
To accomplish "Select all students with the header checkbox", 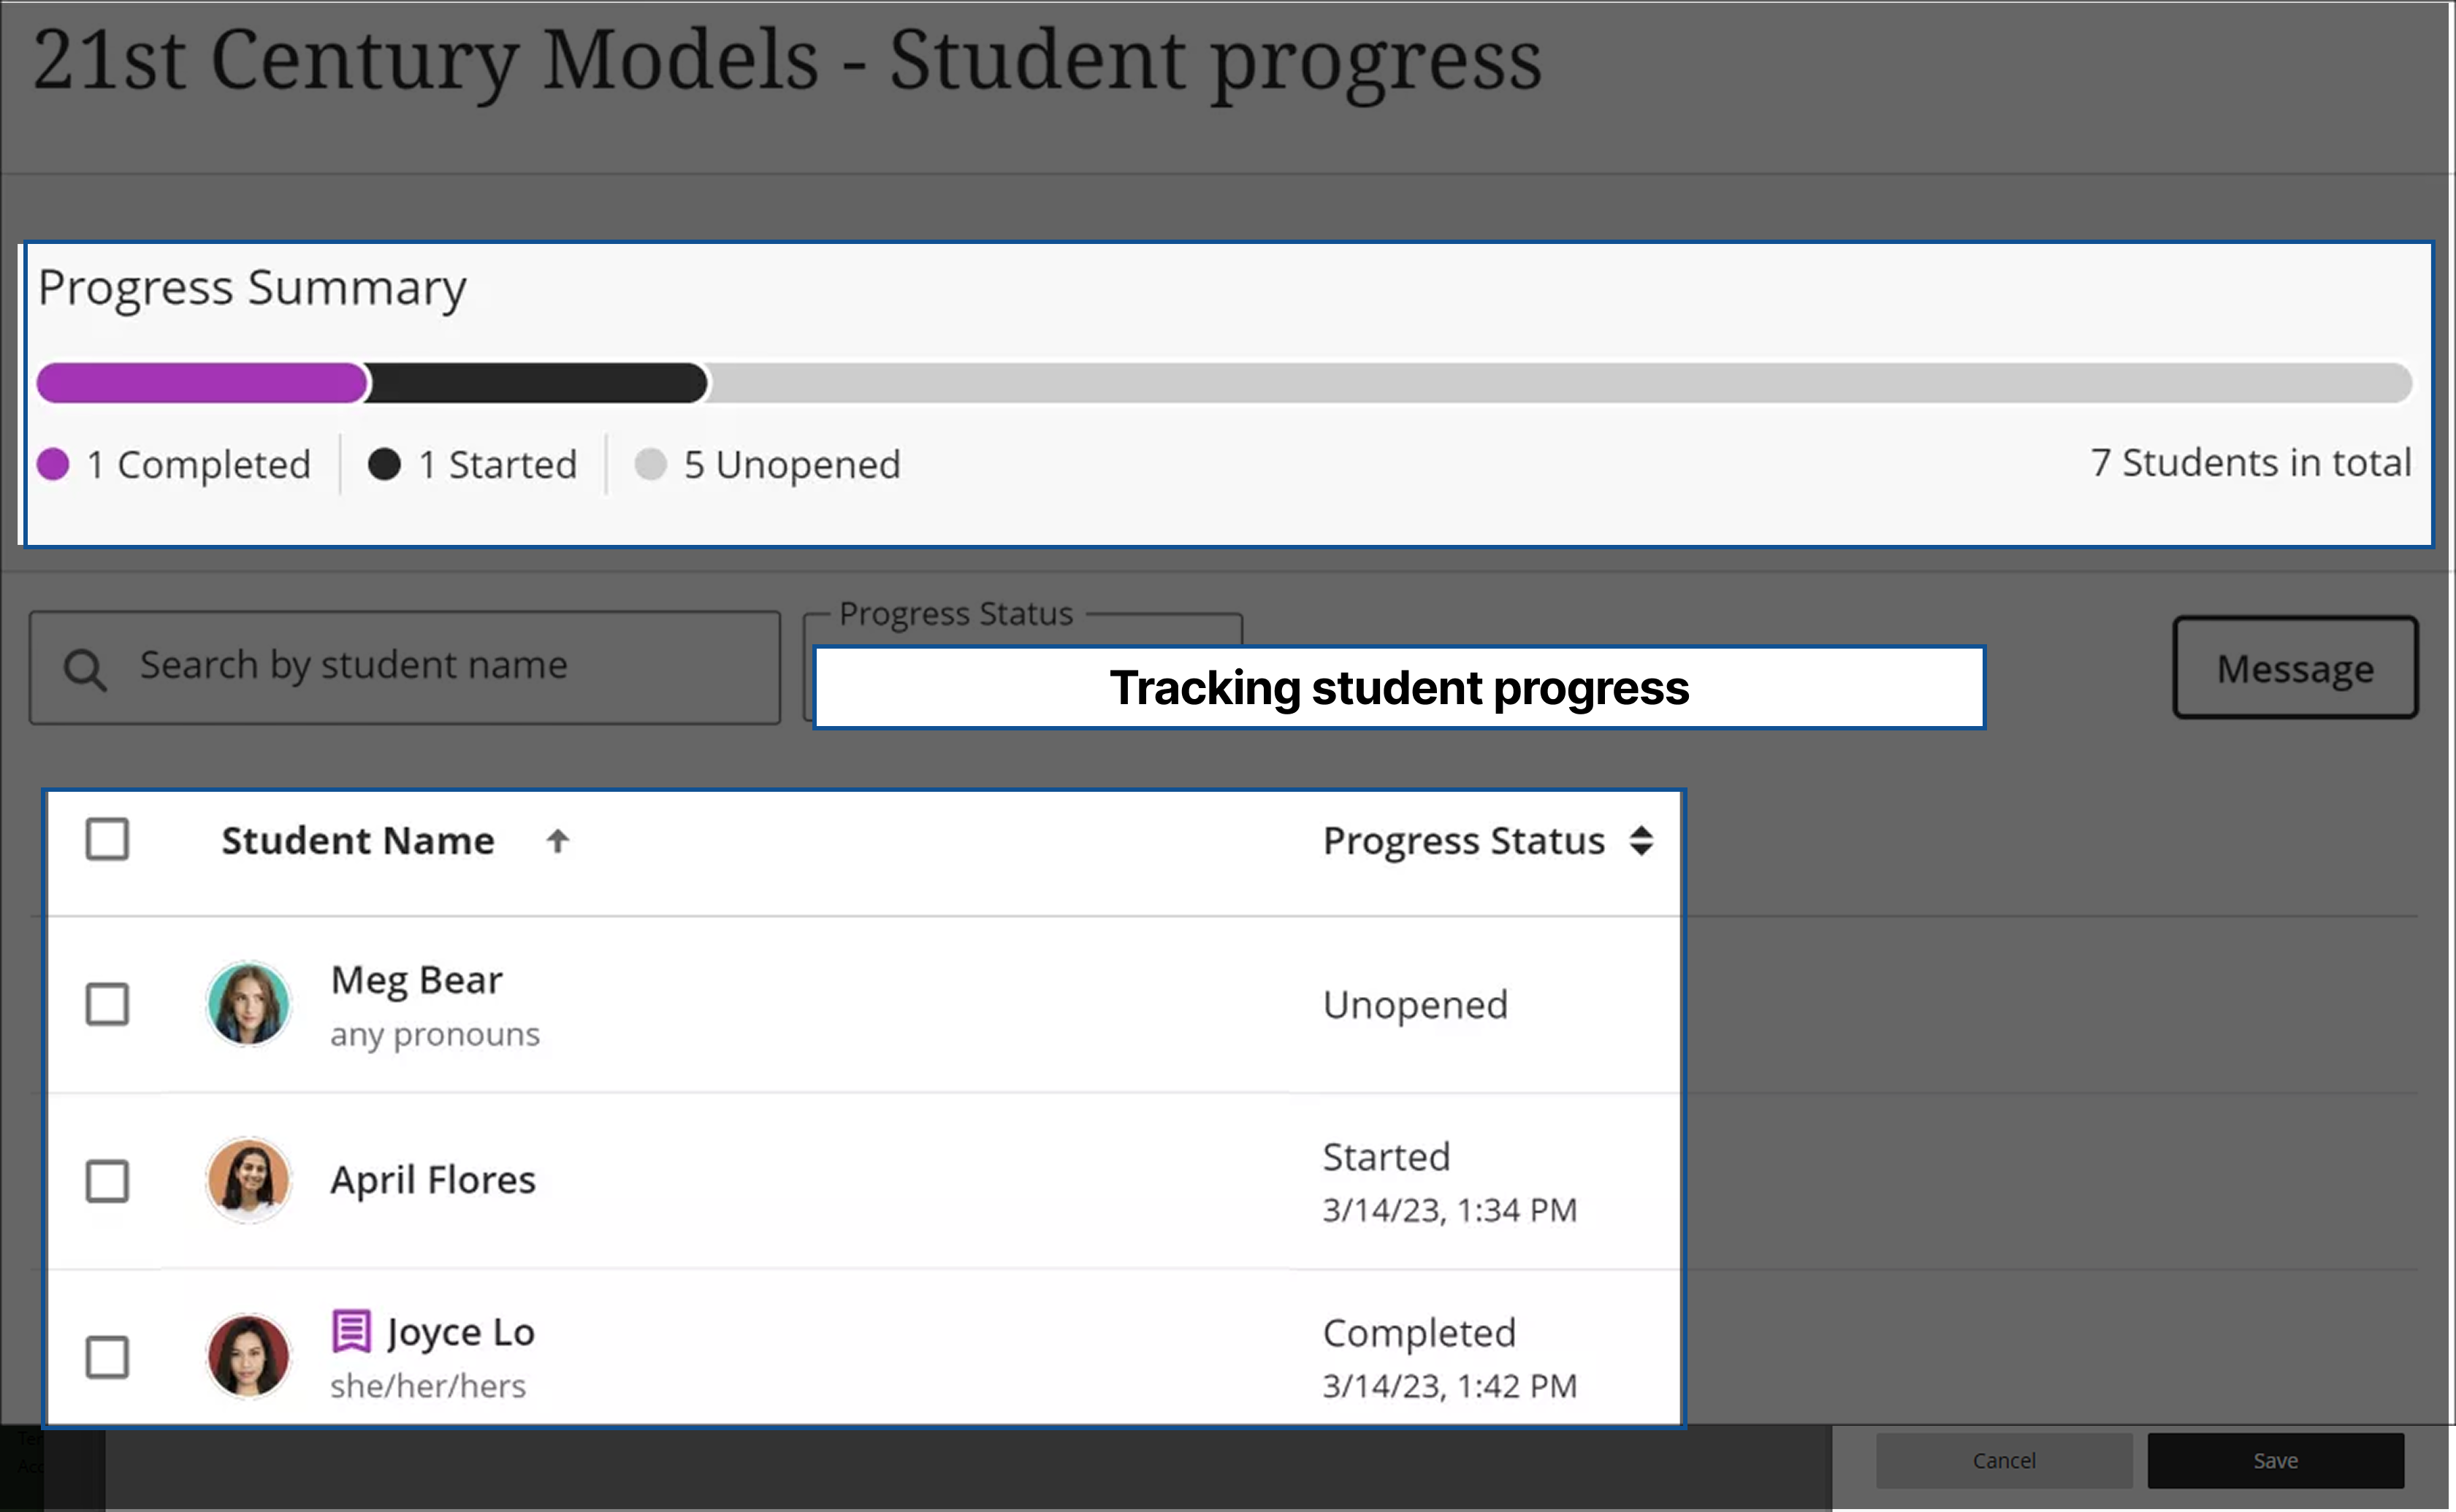I will 108,840.
